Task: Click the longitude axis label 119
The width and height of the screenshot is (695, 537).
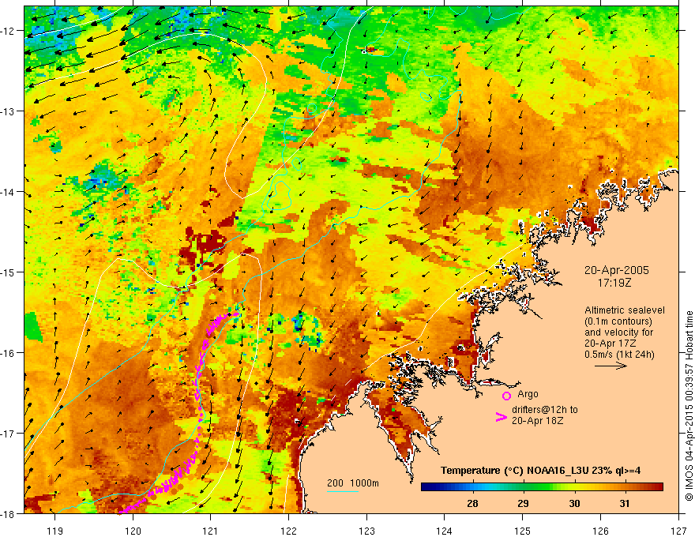Action: [x=55, y=531]
